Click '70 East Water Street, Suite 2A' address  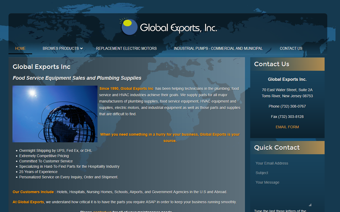pos(287,90)
